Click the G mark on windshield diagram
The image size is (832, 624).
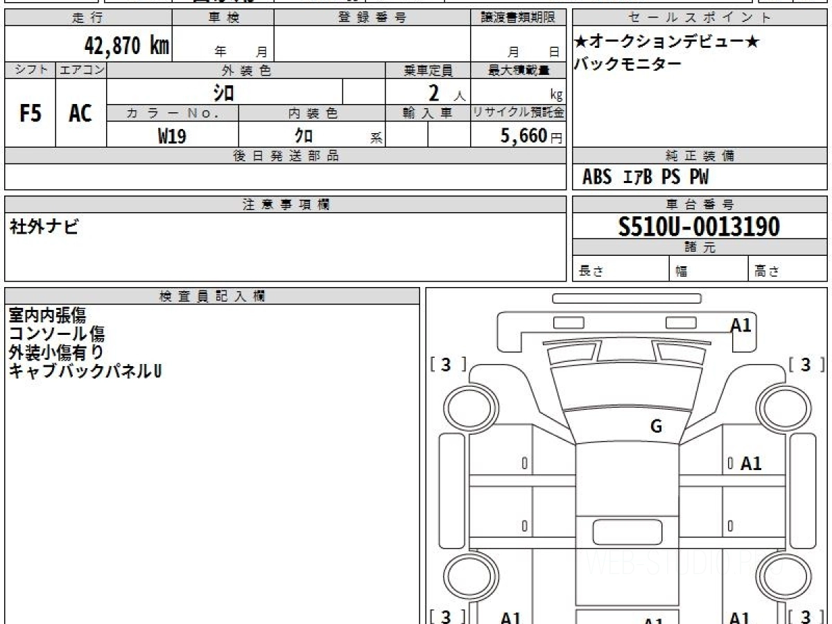(656, 426)
